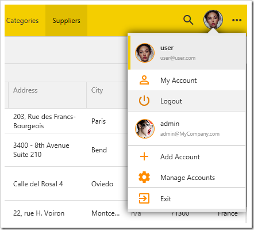Sort by the Address column header
This screenshot has height=230, width=254.
coord(47,95)
